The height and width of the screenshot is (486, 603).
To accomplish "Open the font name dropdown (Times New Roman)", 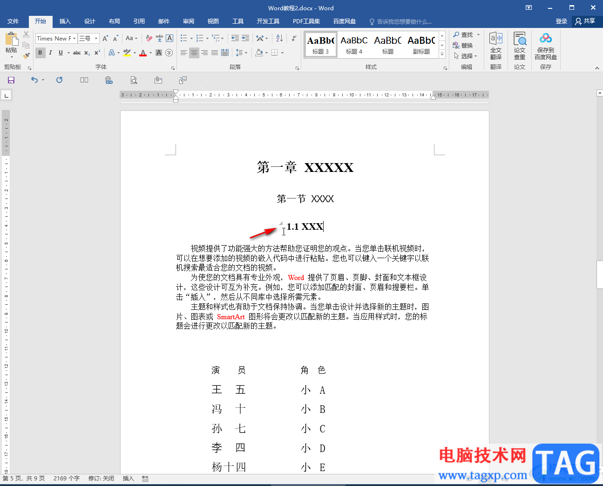I will pos(74,38).
